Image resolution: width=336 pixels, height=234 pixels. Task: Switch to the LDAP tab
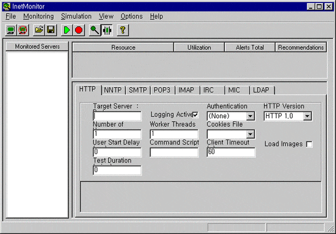pyautogui.click(x=262, y=90)
